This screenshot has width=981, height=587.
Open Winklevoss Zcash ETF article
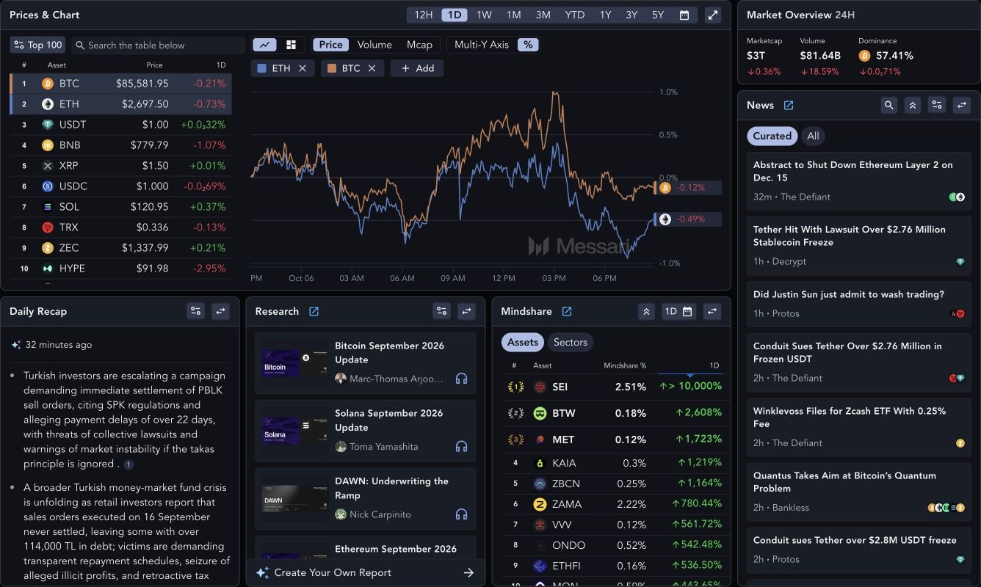tap(858, 426)
